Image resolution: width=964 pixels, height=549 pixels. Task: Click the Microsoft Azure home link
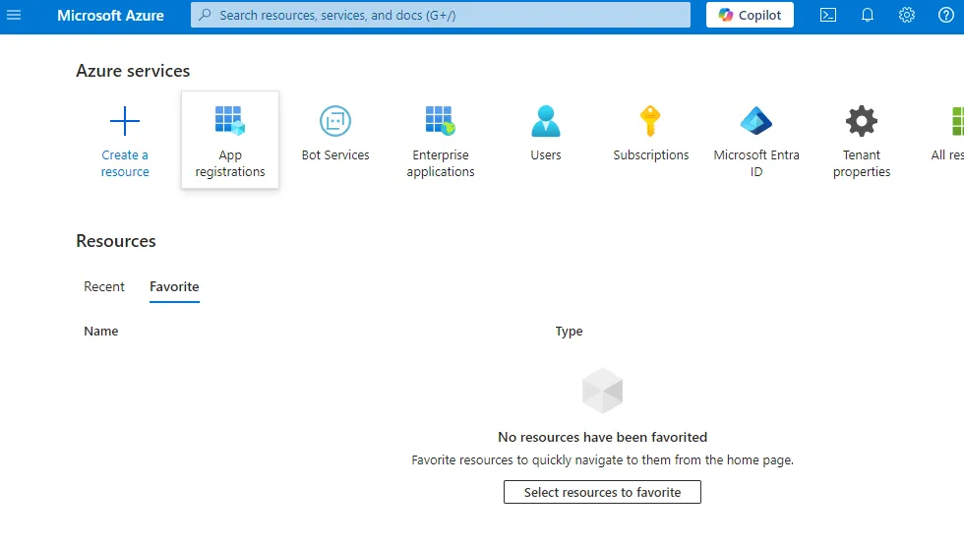[110, 16]
